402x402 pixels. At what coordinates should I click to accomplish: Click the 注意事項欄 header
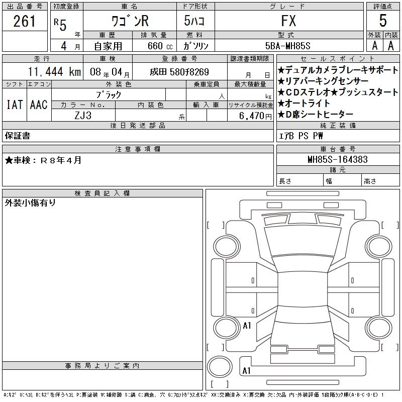(138, 149)
